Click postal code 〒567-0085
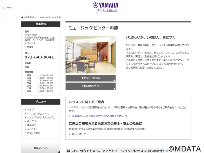 point(31,35)
